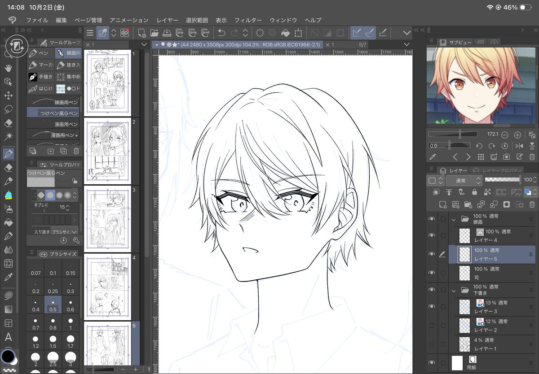539x374 pixels.
Task: Create a new layer folder
Action: [x=468, y=204]
